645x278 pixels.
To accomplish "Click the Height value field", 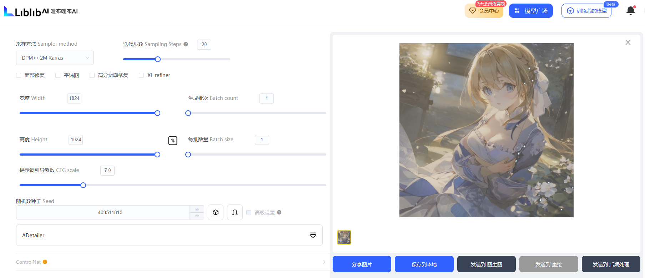I will click(76, 140).
